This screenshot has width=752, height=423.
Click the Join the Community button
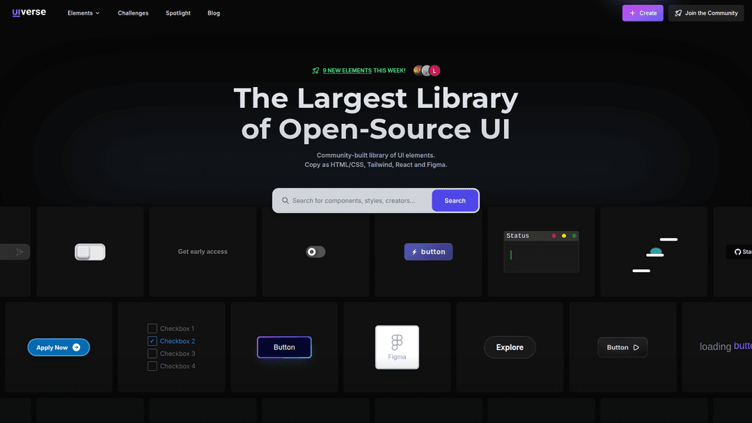(x=705, y=13)
